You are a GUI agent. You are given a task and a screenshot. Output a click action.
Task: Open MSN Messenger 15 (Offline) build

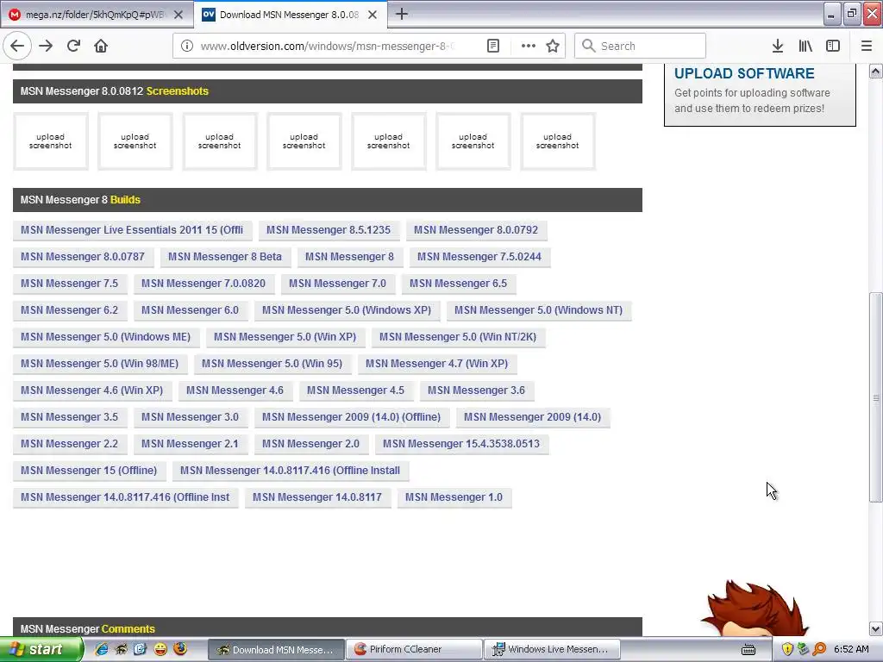(x=89, y=471)
